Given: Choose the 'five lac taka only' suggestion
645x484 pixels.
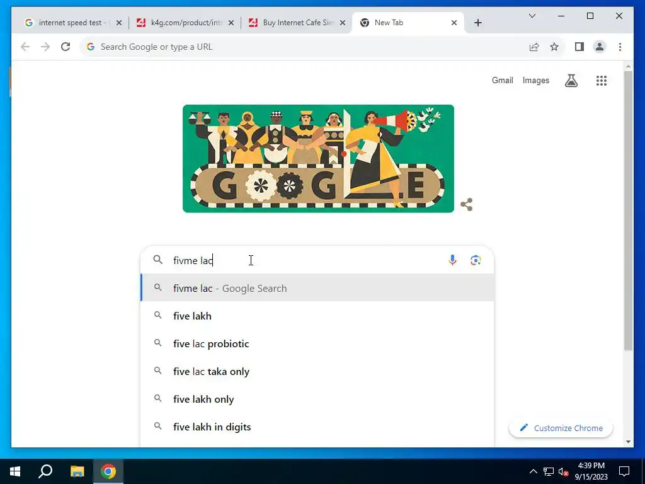Looking at the screenshot, I should pos(317,371).
